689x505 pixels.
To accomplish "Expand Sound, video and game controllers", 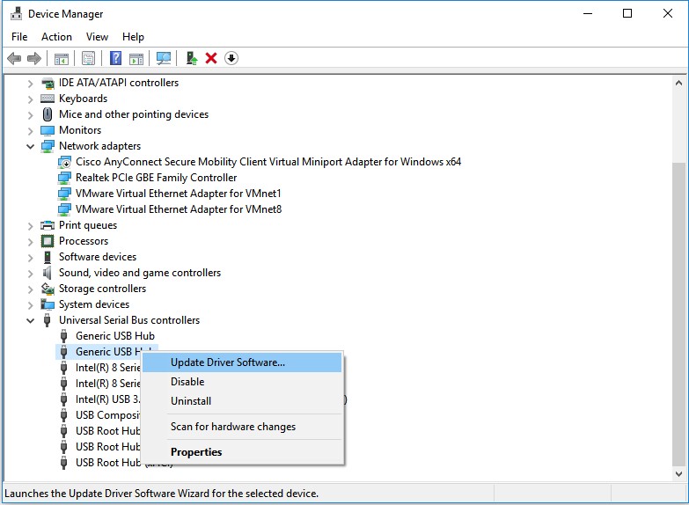I will pyautogui.click(x=30, y=274).
